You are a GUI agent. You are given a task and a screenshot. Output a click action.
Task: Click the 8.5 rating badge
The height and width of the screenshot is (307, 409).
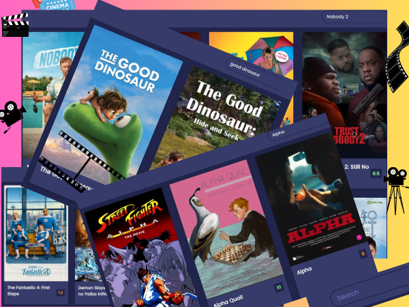point(376,174)
